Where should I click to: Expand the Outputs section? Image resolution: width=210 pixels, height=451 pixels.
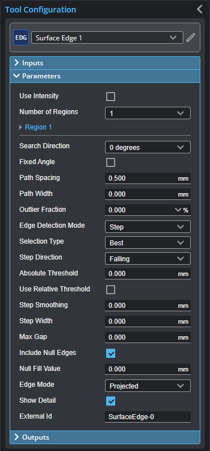click(105, 437)
